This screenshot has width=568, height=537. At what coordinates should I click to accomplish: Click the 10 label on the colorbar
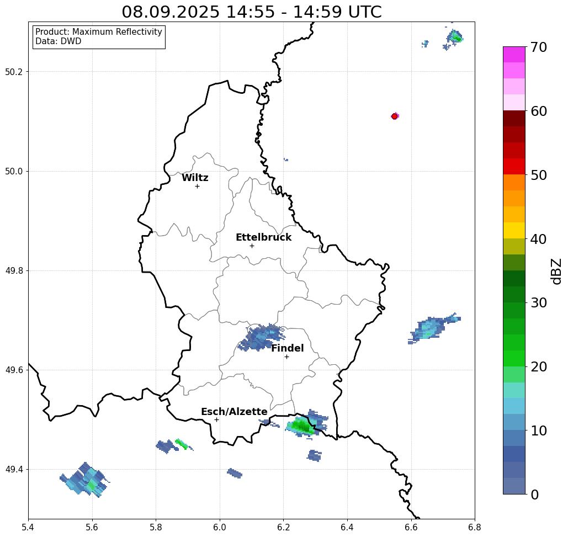pos(538,430)
